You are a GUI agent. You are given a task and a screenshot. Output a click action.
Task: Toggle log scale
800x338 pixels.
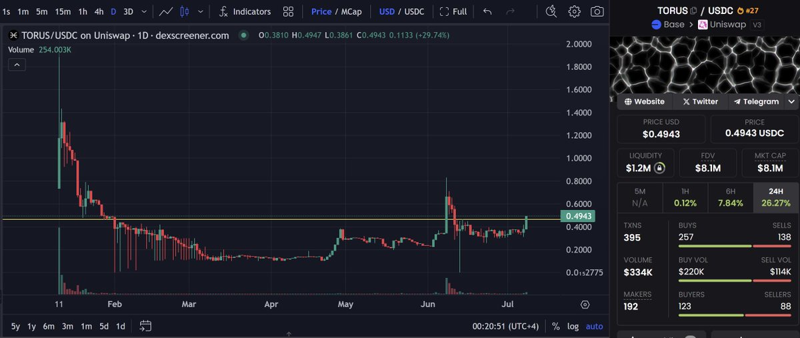coord(573,326)
